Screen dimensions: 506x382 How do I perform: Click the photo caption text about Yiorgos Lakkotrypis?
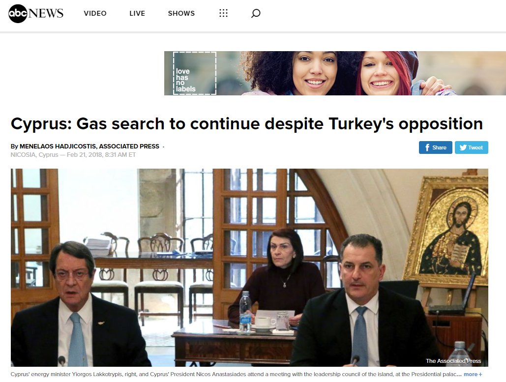(236, 374)
